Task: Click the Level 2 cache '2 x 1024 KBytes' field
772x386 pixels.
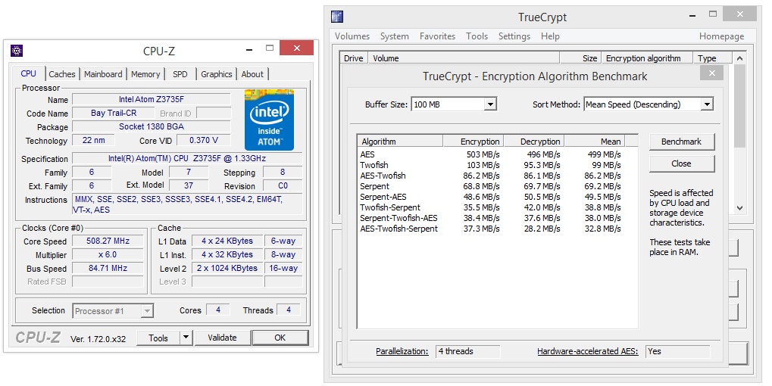Action: click(227, 269)
